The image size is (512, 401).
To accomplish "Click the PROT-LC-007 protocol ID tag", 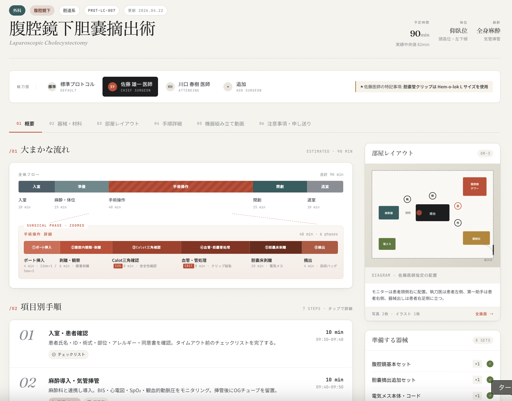I will 101,11.
